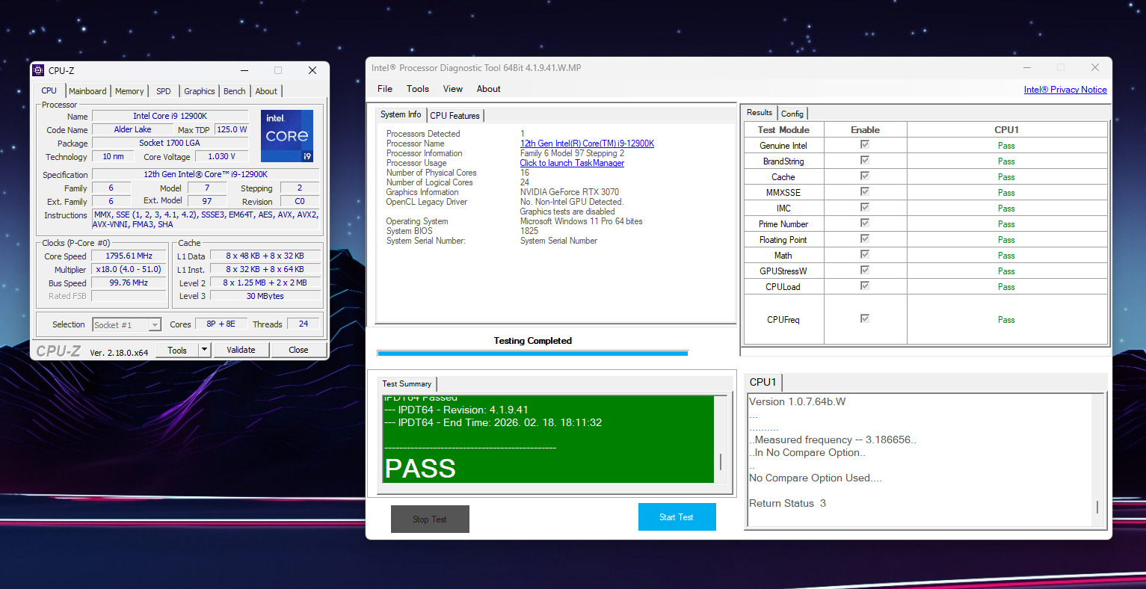Click the Core Speed value 1795.61 MHz
Image resolution: width=1146 pixels, height=589 pixels.
pos(129,256)
